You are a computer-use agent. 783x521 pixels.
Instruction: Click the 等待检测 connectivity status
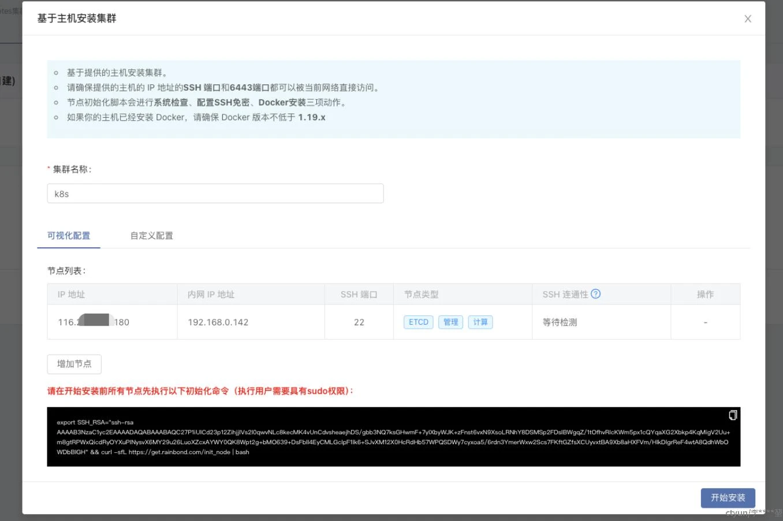560,322
